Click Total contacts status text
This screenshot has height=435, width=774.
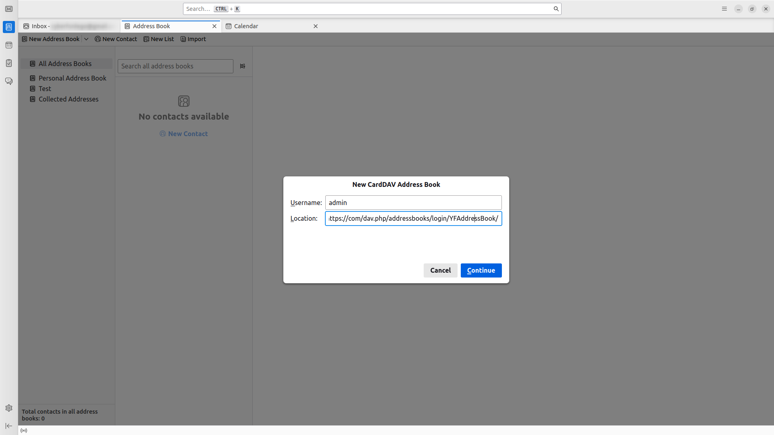[x=60, y=415]
